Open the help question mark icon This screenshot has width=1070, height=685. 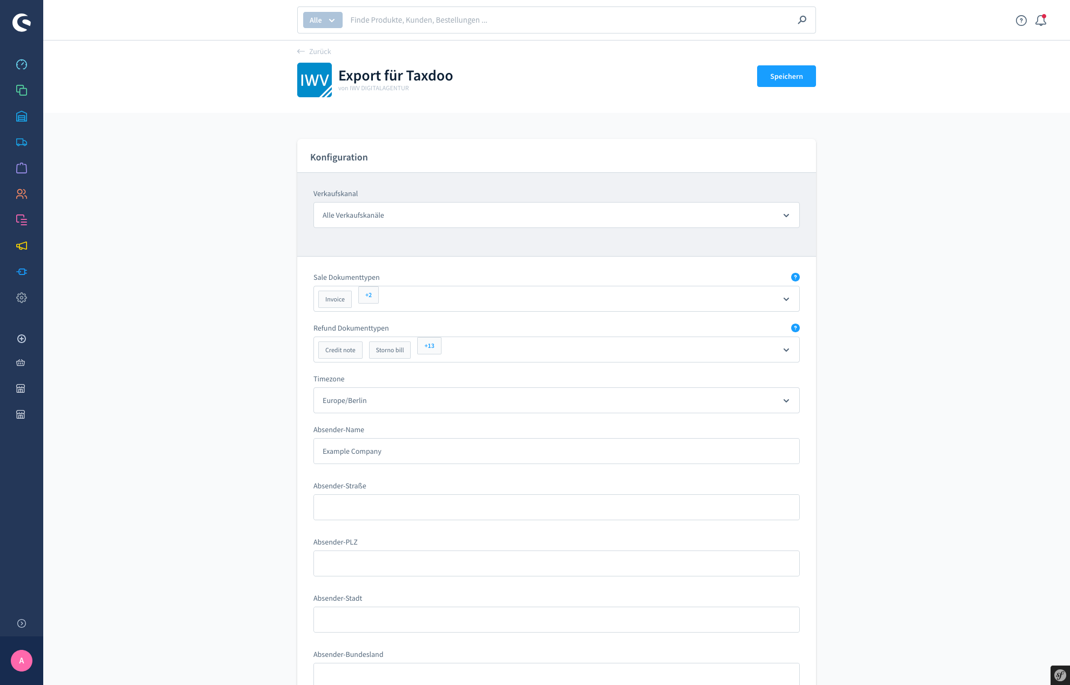point(1021,21)
